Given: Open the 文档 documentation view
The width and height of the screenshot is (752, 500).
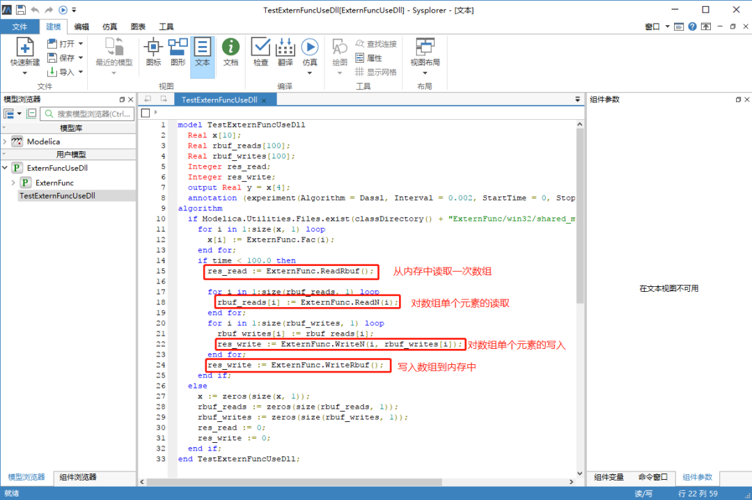Looking at the screenshot, I should point(230,52).
